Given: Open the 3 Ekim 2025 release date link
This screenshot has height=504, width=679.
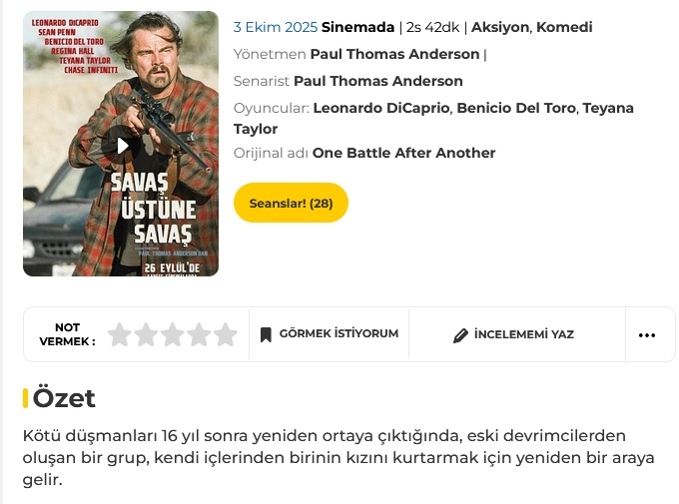Looking at the screenshot, I should (275, 27).
